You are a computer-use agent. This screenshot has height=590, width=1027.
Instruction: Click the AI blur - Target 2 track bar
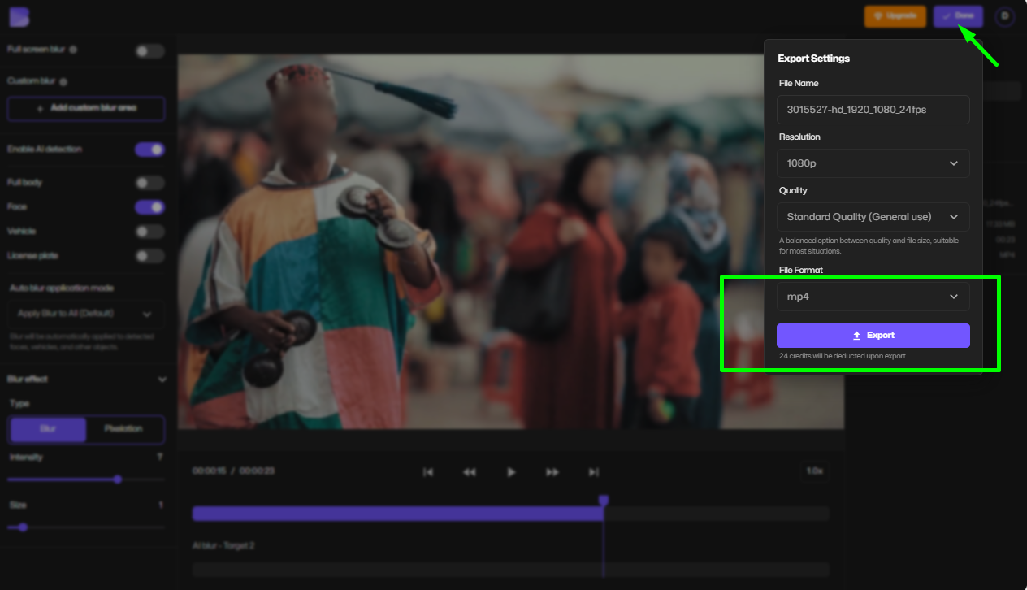pyautogui.click(x=511, y=570)
